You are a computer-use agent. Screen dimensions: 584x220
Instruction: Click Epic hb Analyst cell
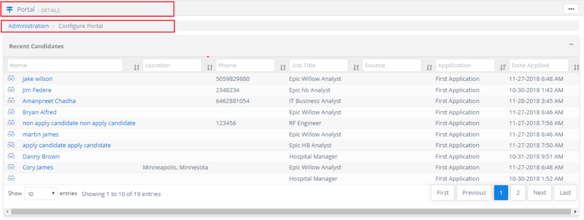[x=310, y=90]
